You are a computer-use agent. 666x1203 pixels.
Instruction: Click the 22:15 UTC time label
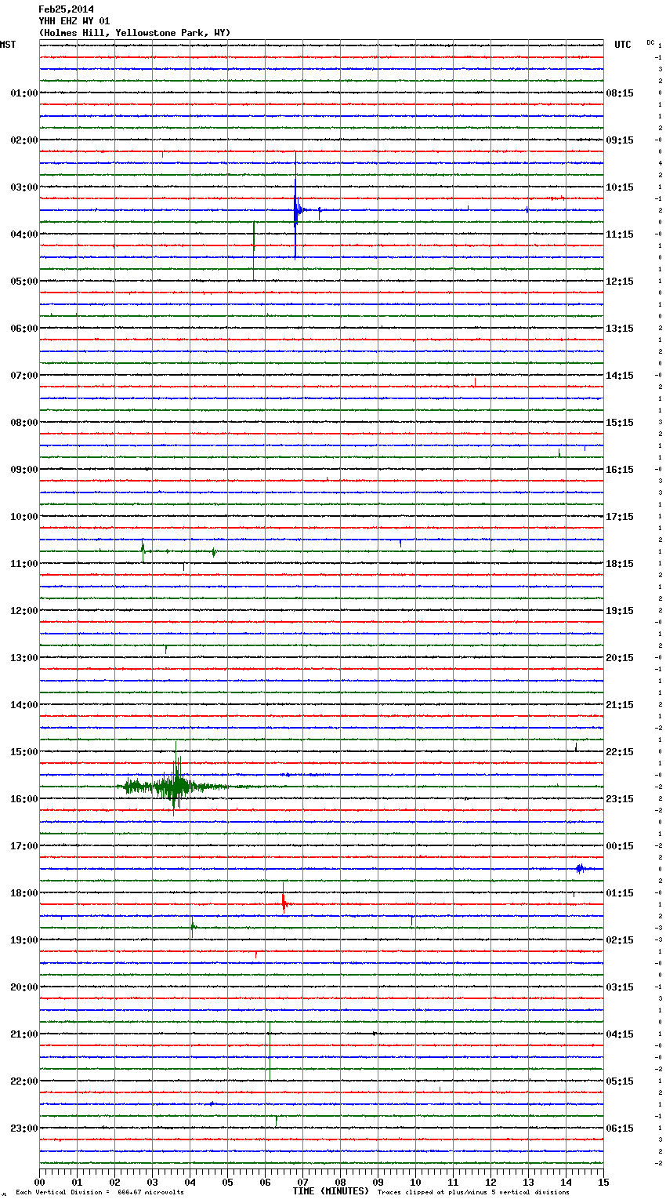click(620, 752)
